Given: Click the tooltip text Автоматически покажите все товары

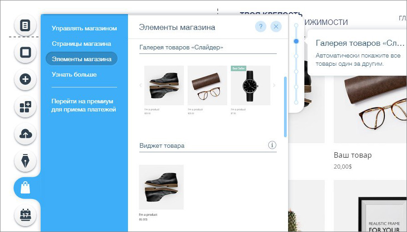Looking at the screenshot, I should coord(358,59).
